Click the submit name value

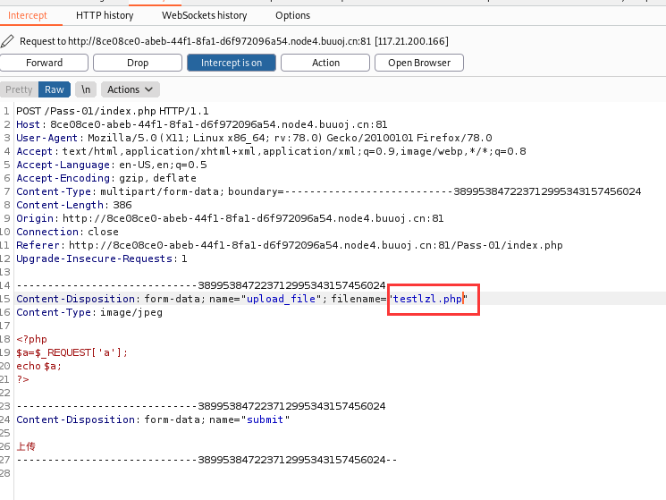(265, 419)
